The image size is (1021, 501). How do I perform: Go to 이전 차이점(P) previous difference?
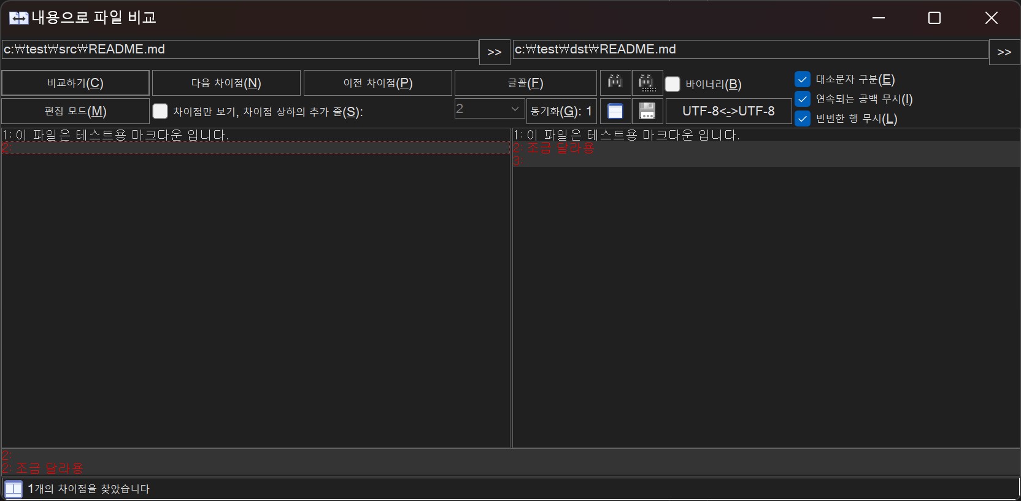[378, 83]
